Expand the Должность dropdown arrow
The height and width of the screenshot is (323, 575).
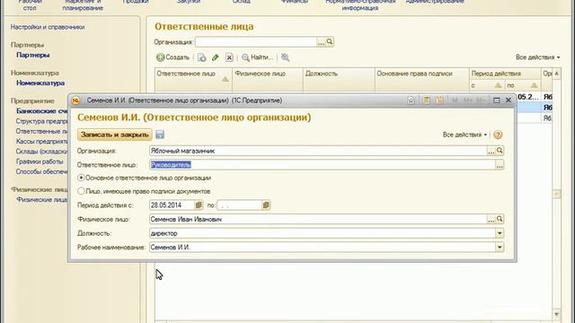coord(500,233)
